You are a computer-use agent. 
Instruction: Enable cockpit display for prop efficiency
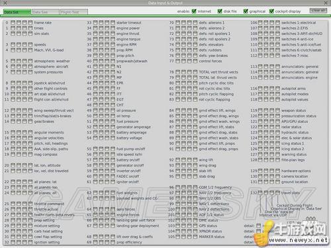(113, 242)
